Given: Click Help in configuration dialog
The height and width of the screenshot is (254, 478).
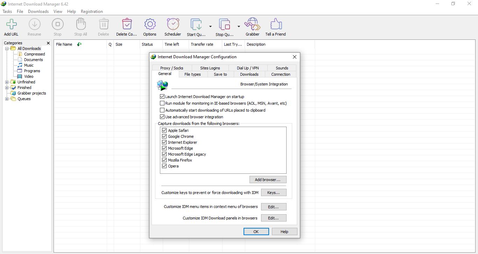Looking at the screenshot, I should 284,232.
